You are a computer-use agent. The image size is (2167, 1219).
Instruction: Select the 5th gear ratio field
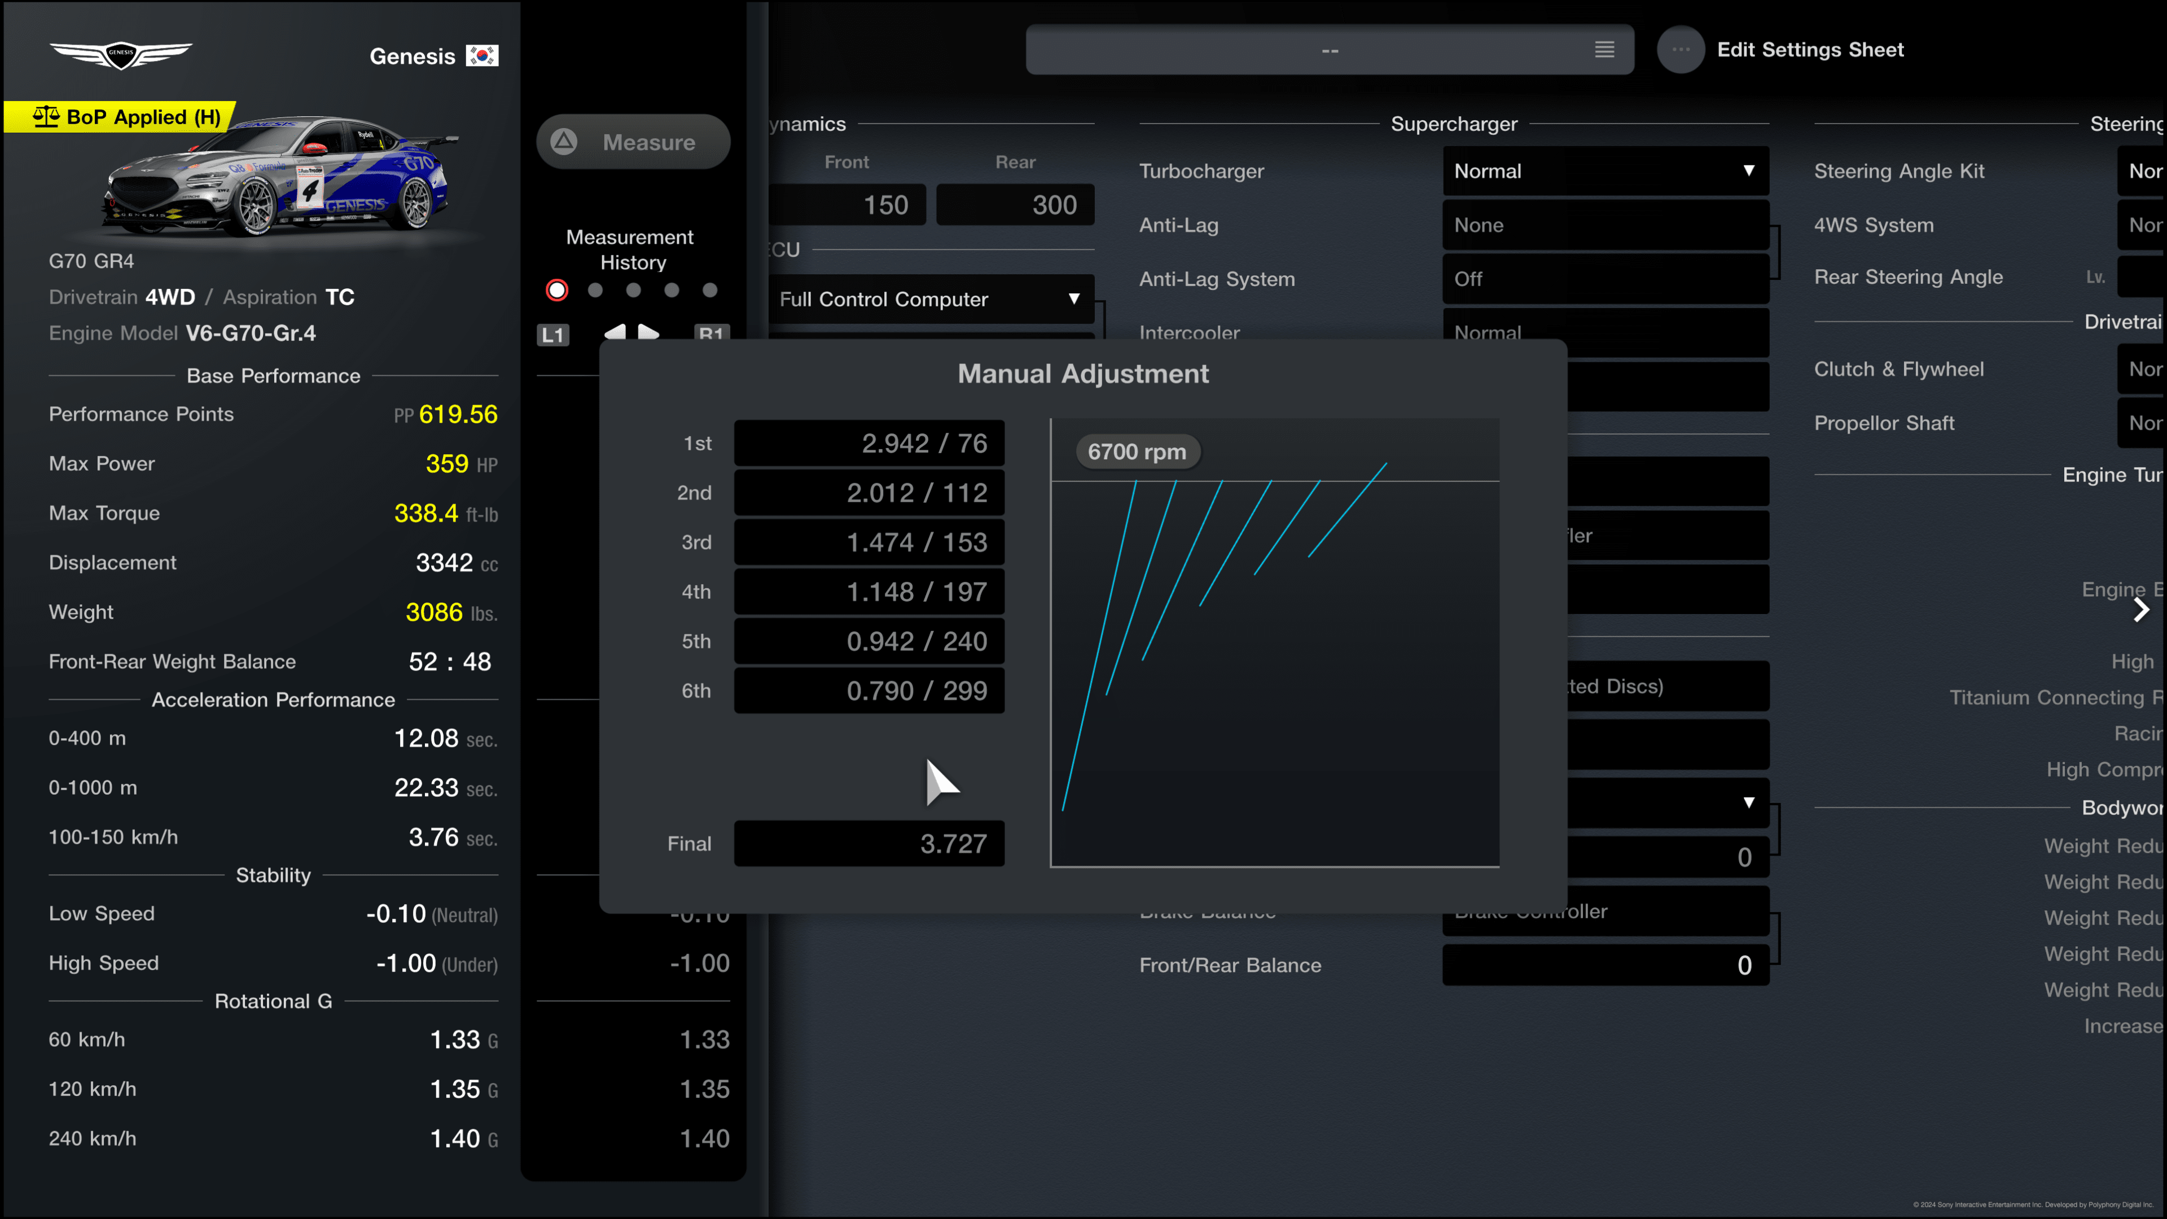869,642
